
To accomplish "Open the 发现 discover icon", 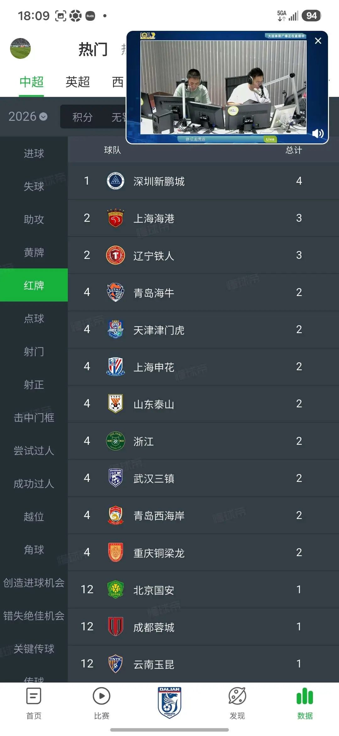I will tap(237, 696).
